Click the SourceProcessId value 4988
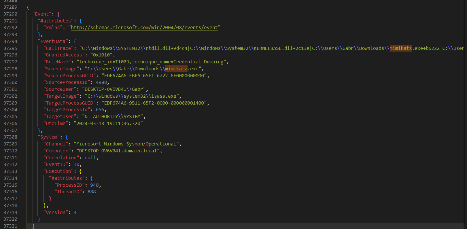The image size is (467, 229). [x=101, y=82]
